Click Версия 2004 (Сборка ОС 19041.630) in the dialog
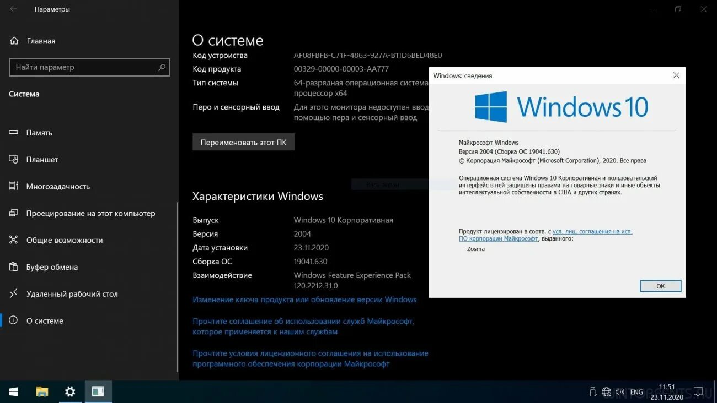 tap(509, 151)
